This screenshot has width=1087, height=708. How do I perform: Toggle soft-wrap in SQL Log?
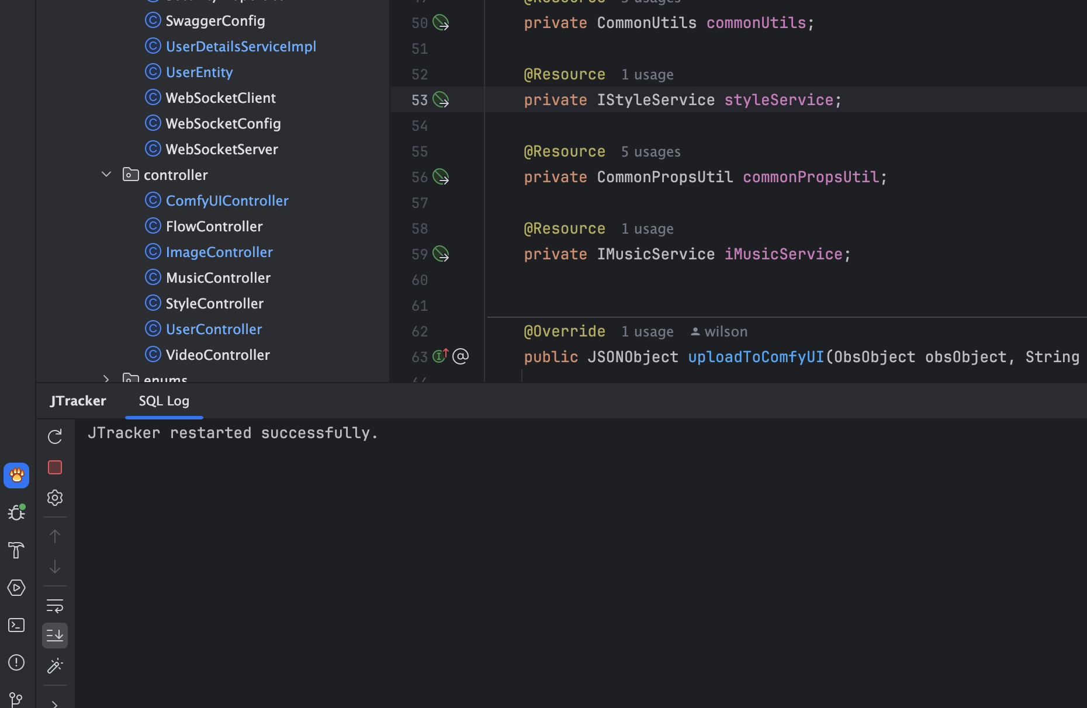tap(55, 606)
